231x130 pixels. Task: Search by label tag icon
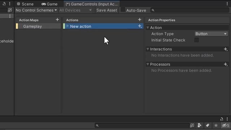[x=208, y=125]
